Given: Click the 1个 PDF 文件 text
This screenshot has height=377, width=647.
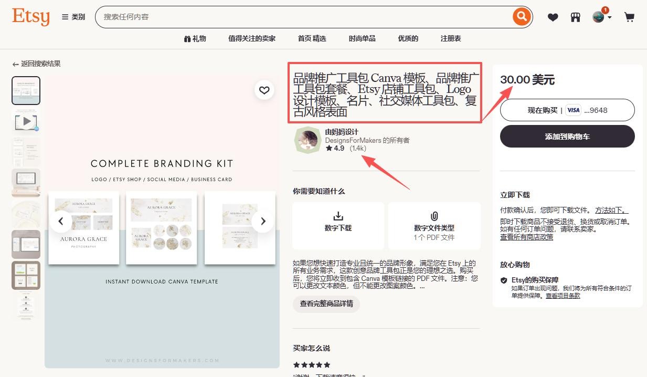Looking at the screenshot, I should pos(434,237).
